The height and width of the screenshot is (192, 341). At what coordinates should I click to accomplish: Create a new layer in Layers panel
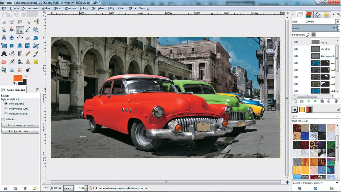295,101
